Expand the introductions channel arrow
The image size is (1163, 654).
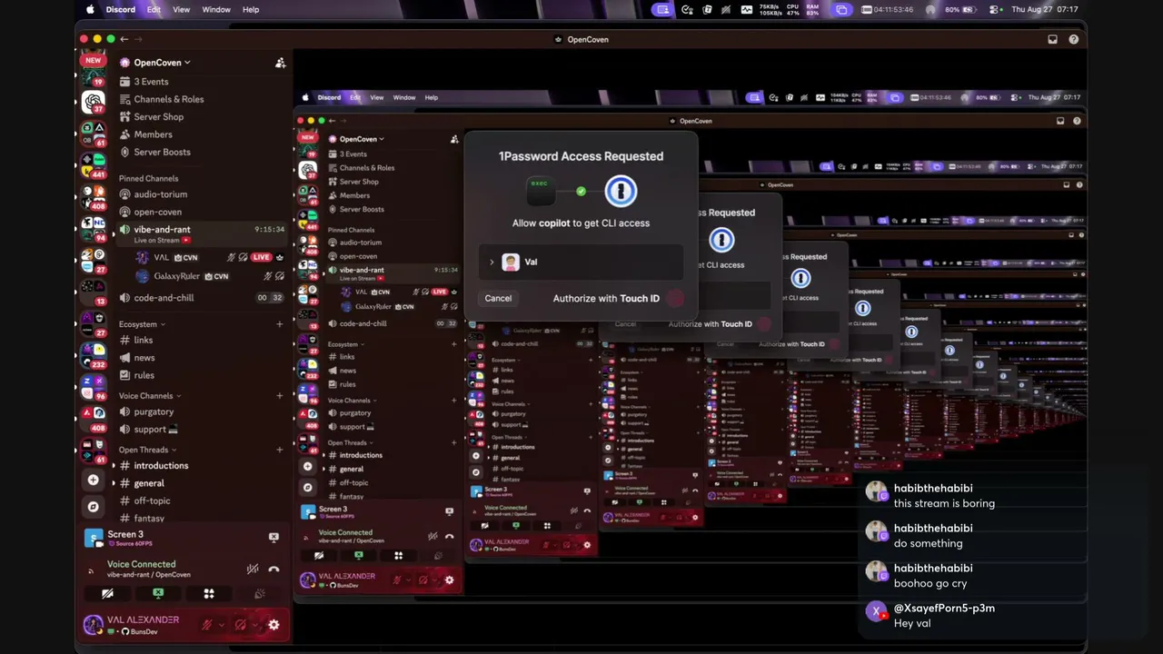point(114,465)
